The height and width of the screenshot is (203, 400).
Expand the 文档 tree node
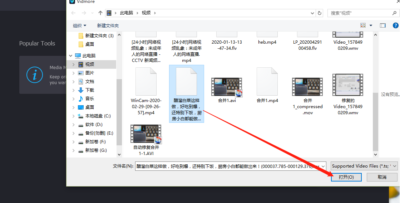point(74,82)
